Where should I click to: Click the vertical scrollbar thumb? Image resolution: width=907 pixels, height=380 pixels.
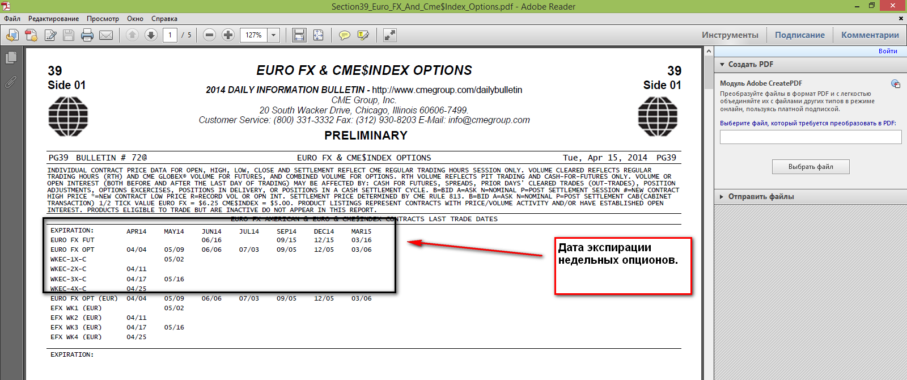pyautogui.click(x=709, y=73)
